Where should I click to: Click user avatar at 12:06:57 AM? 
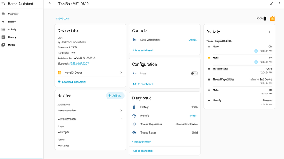click(x=256, y=62)
